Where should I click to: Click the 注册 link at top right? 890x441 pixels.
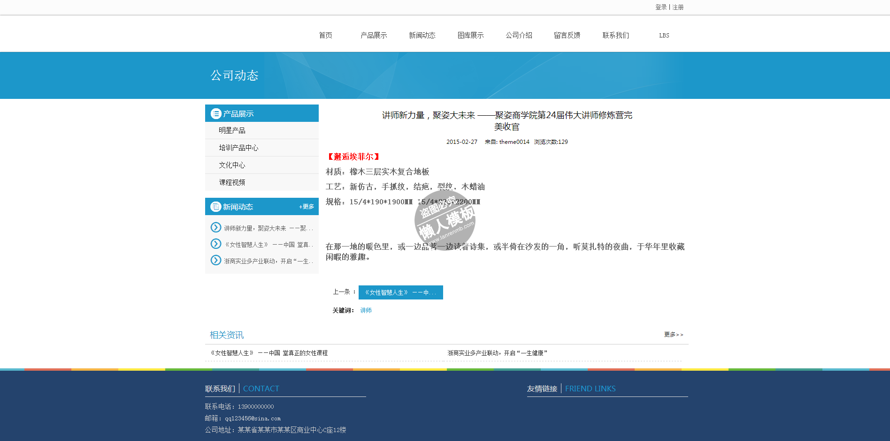click(x=678, y=7)
